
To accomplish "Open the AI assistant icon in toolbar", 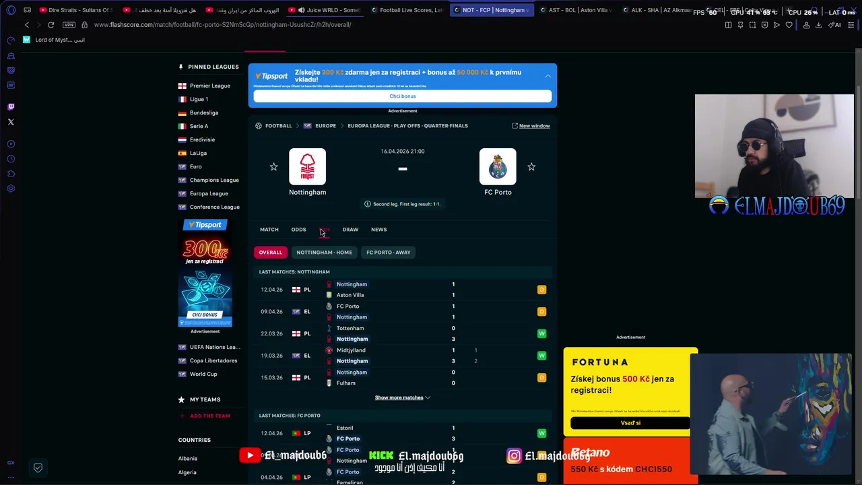I will (834, 25).
